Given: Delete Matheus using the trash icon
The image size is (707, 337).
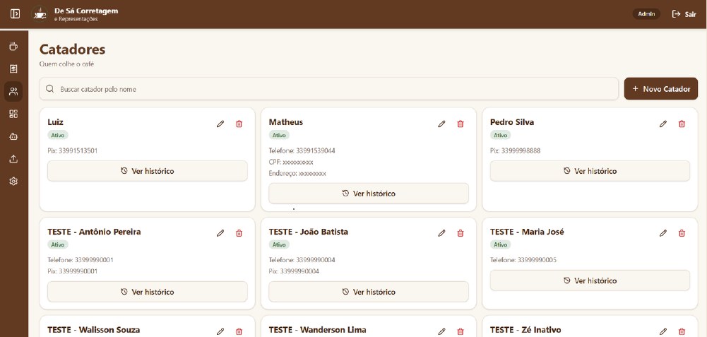Looking at the screenshot, I should pyautogui.click(x=461, y=124).
